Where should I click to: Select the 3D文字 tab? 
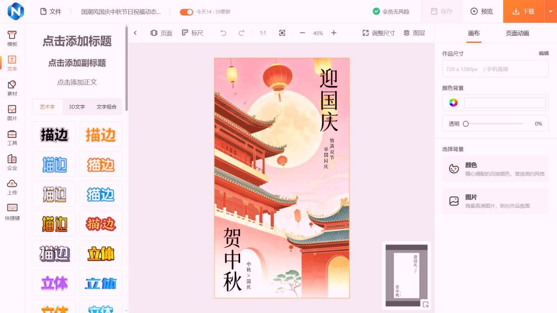pyautogui.click(x=77, y=107)
